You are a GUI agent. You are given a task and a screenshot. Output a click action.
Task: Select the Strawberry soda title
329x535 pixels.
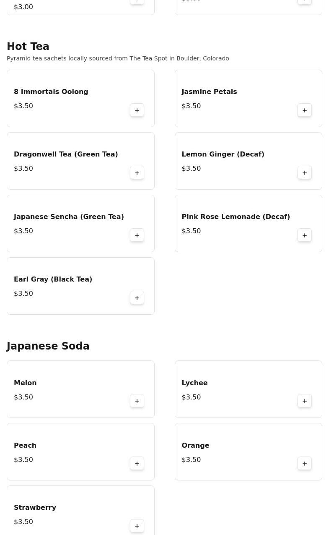[35, 508]
